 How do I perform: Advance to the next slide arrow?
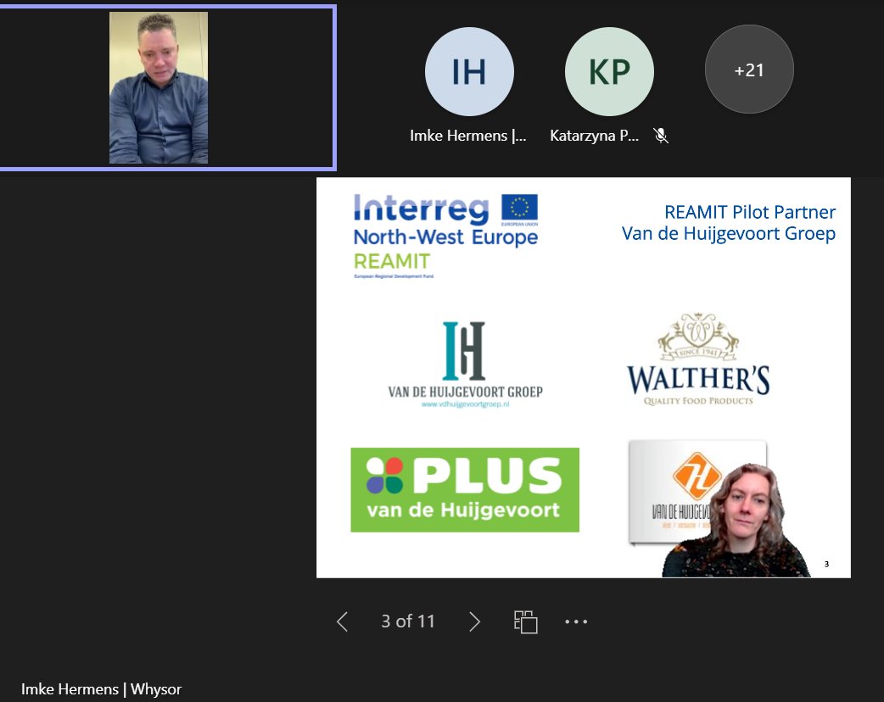point(475,621)
